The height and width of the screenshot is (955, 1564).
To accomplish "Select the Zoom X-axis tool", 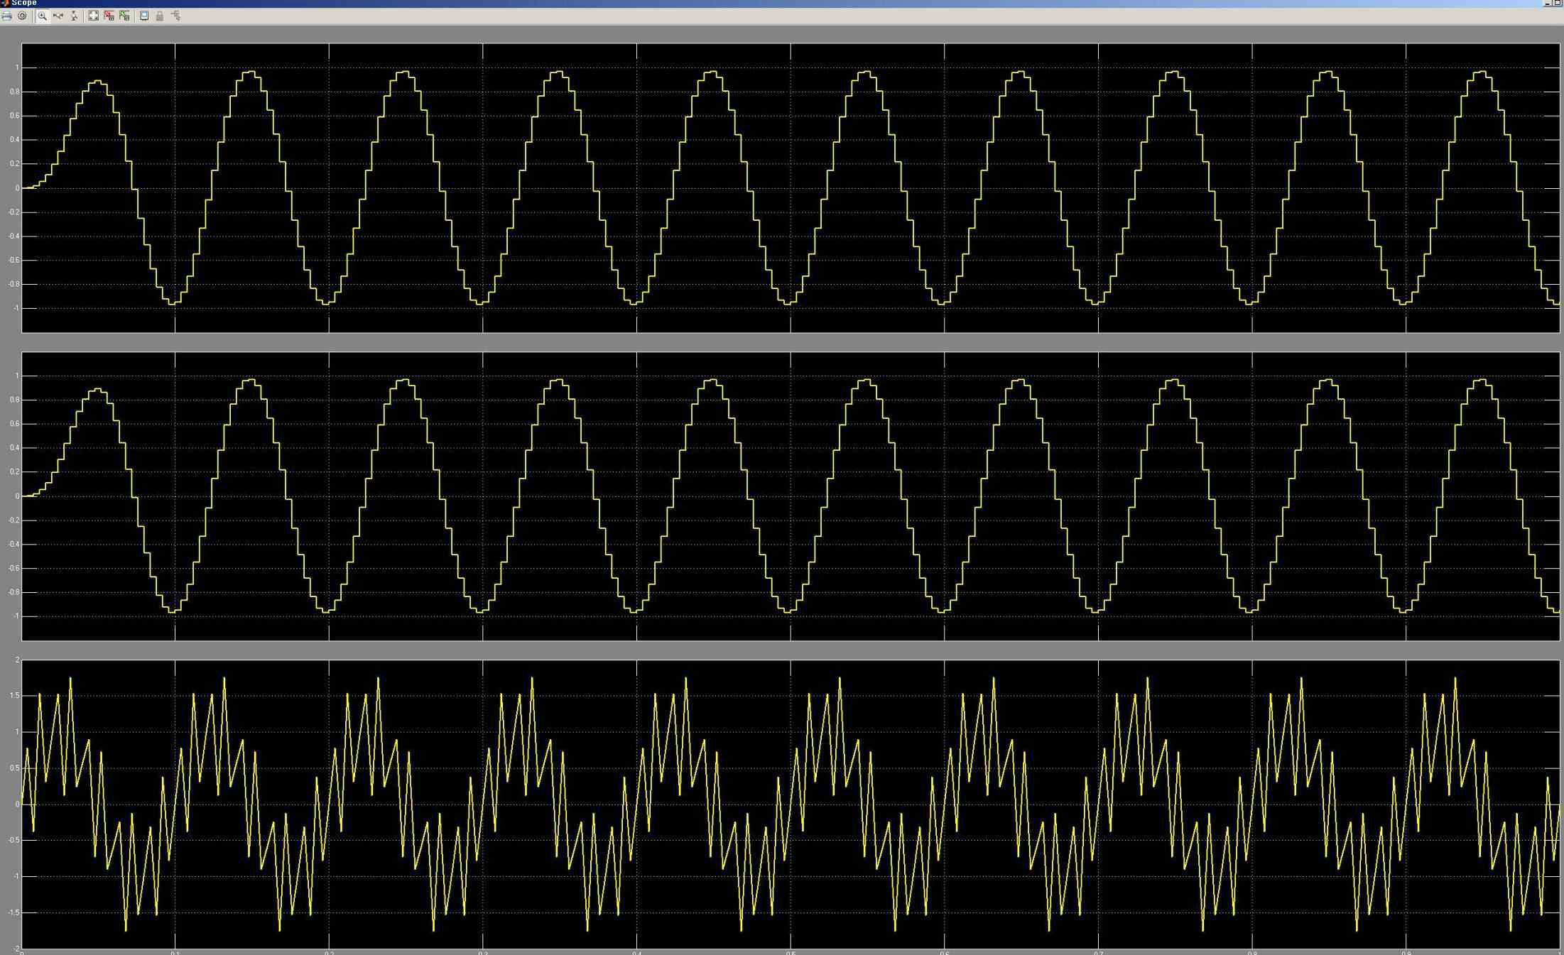I will point(58,16).
